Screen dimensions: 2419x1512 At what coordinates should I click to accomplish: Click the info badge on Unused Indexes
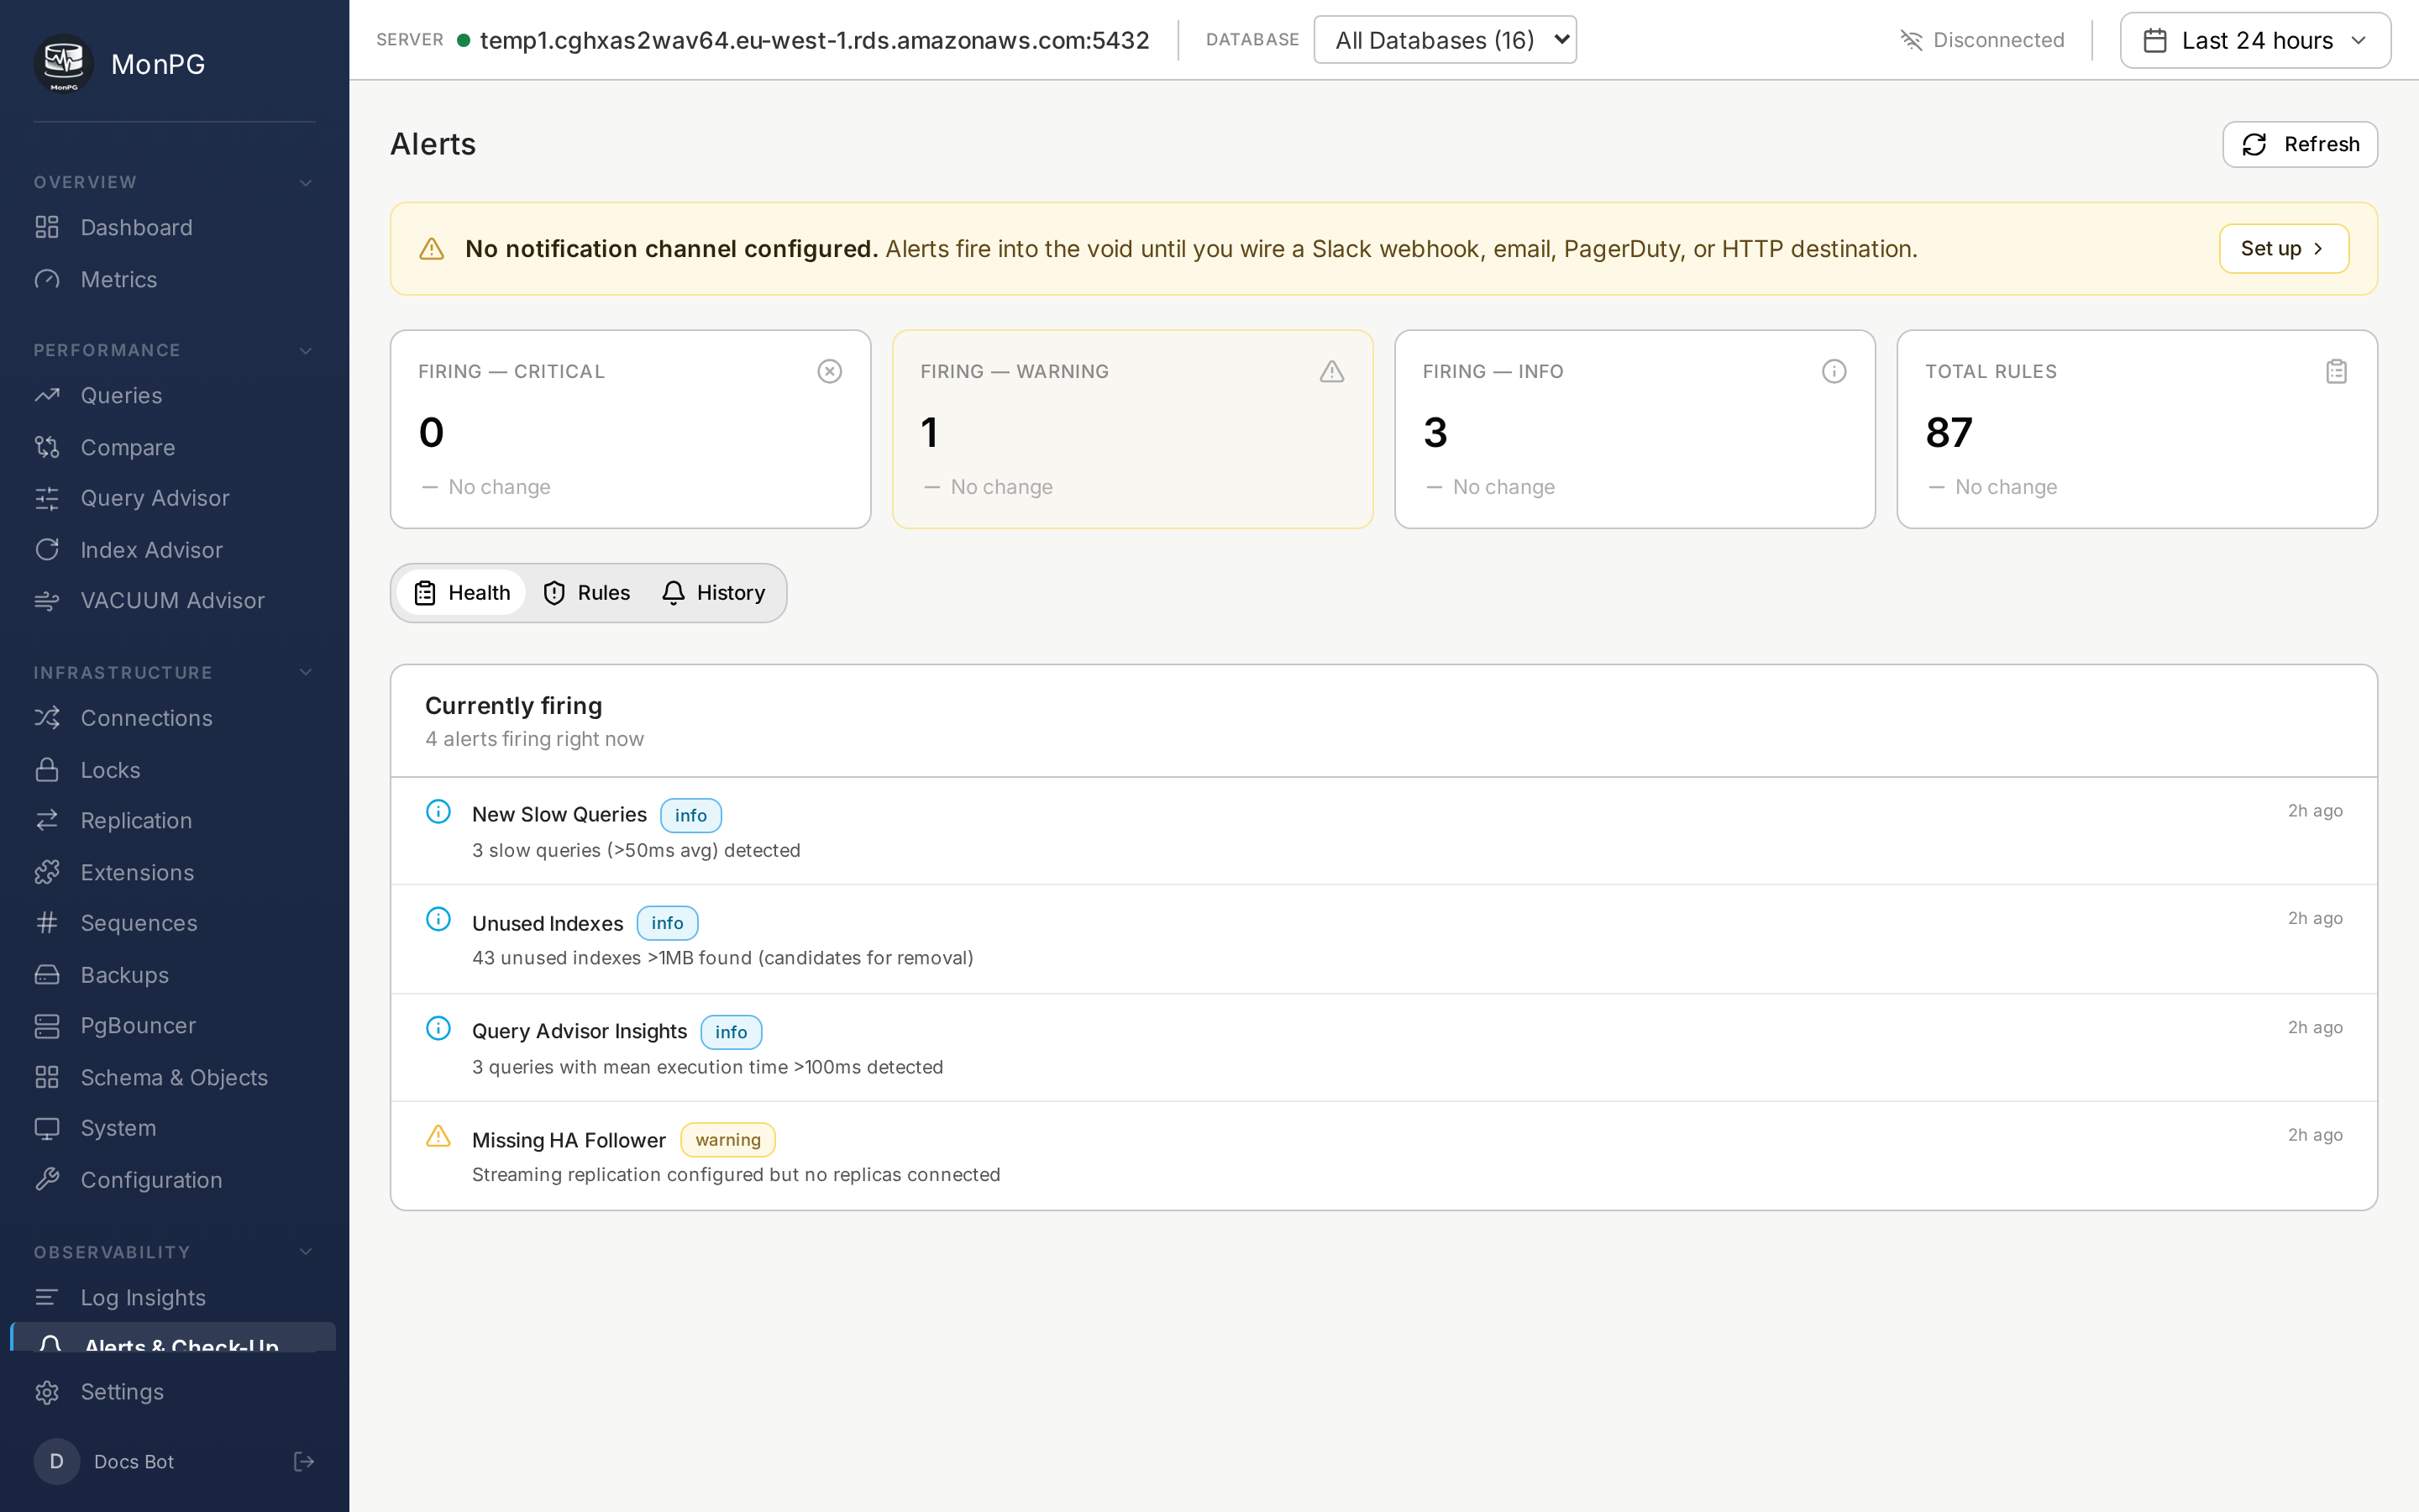668,923
